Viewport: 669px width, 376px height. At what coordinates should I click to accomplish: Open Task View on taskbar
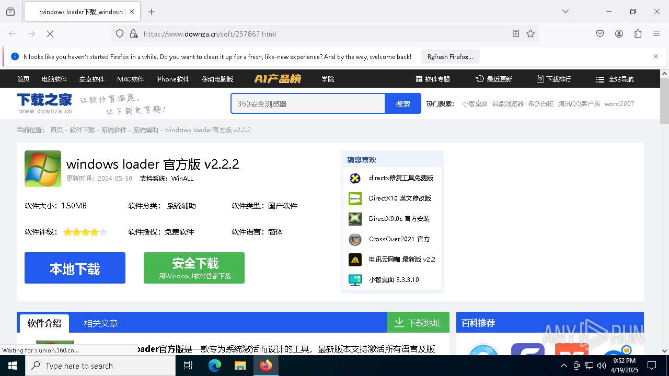[x=188, y=366]
